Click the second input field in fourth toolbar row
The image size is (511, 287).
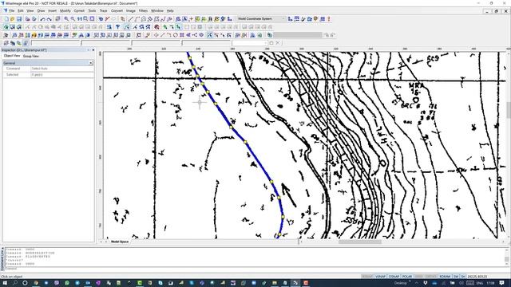[x=106, y=42]
